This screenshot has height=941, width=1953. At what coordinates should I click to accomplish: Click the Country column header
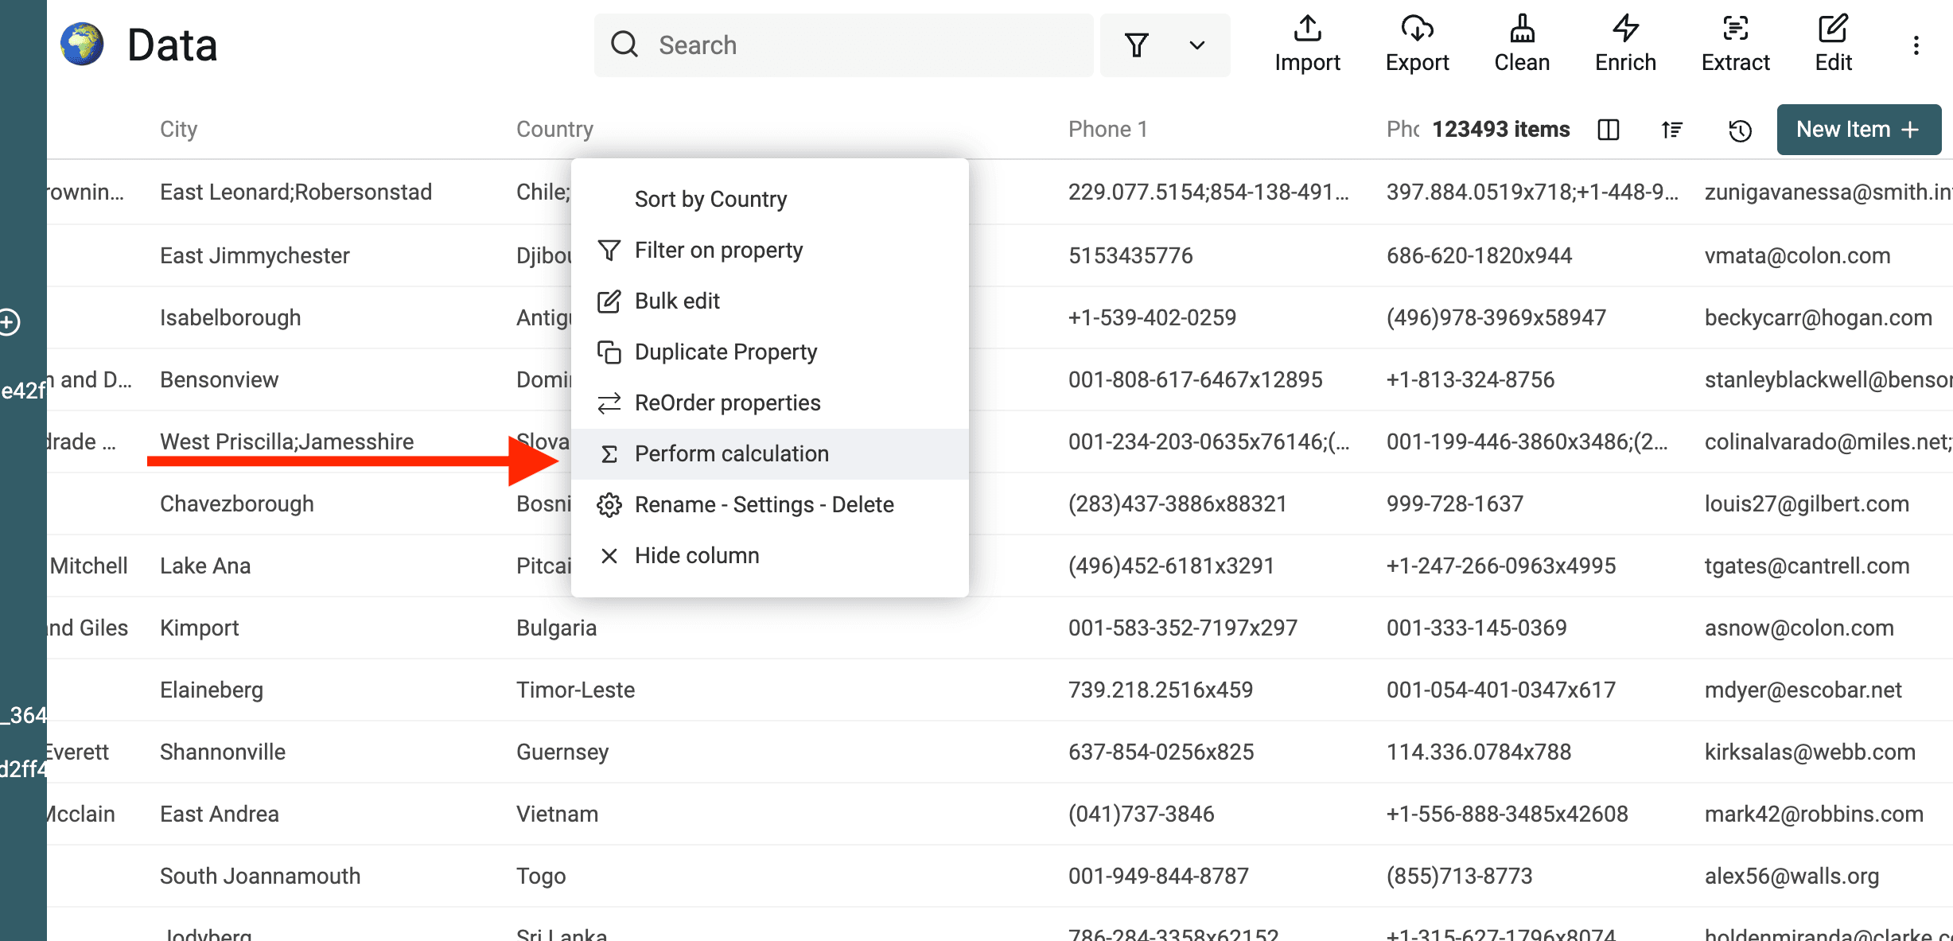tap(554, 129)
